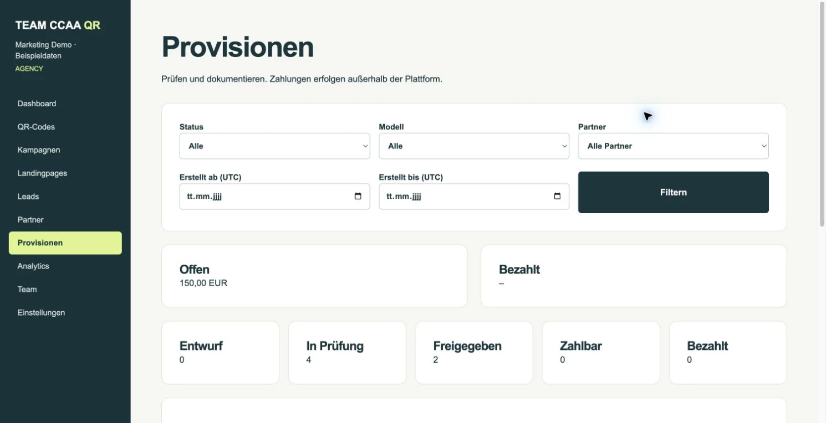Select the Zahlbar status card
Image resolution: width=826 pixels, height=423 pixels.
pos(601,353)
